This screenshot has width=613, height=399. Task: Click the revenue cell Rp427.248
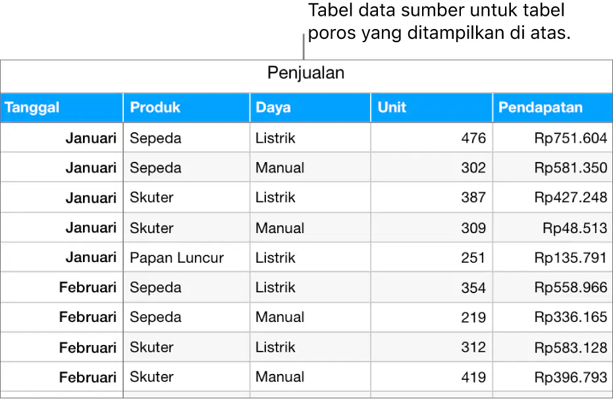[553, 198]
